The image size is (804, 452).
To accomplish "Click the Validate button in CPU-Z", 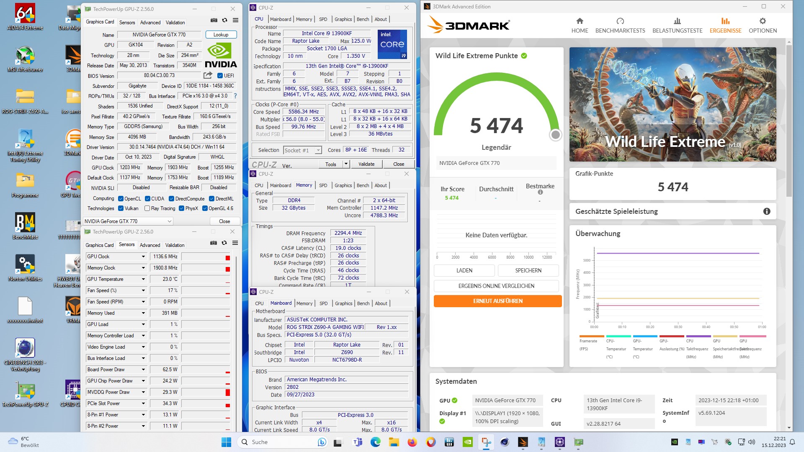I will pyautogui.click(x=366, y=164).
